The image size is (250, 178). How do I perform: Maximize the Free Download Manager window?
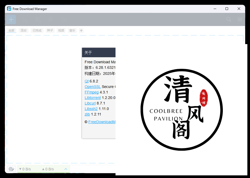227,9
